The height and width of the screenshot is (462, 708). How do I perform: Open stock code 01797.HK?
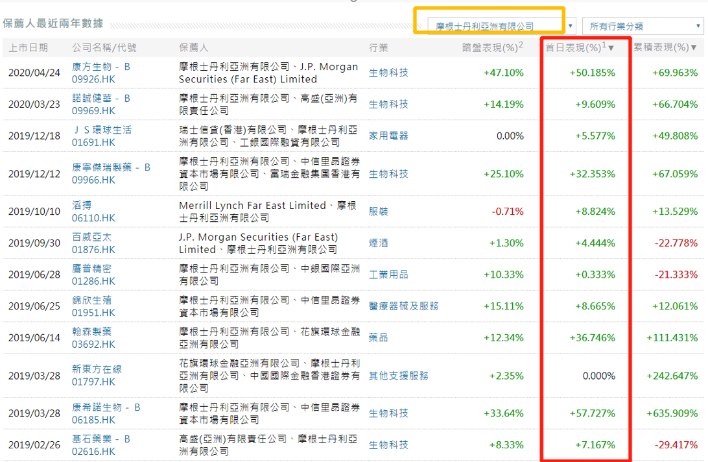pyautogui.click(x=93, y=382)
